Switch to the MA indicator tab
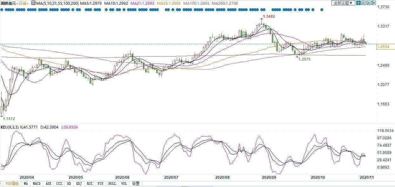395x187 pixels. 26,184
